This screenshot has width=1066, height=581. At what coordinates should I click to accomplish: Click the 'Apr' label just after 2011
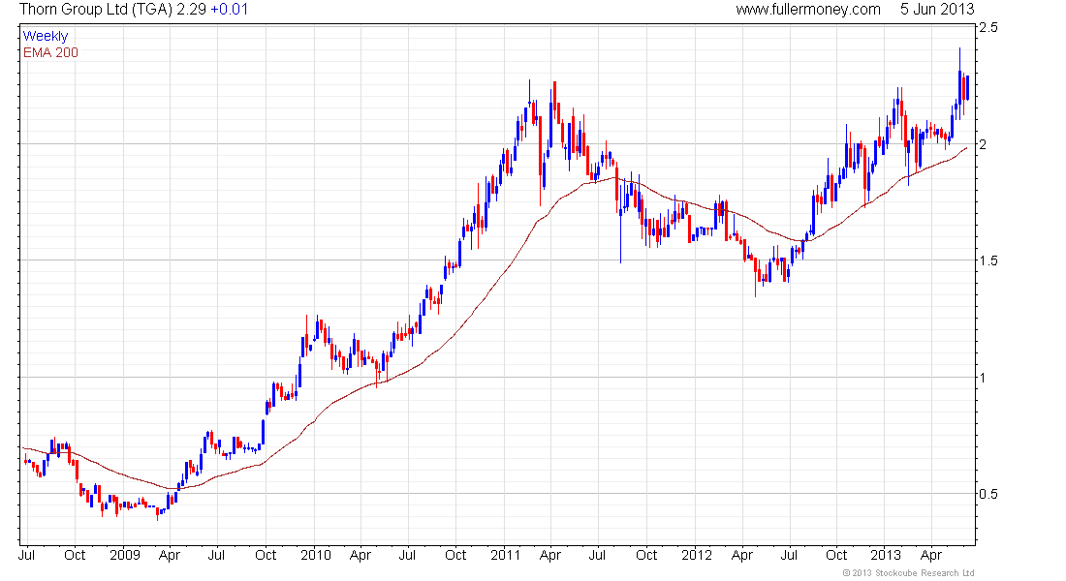pyautogui.click(x=550, y=555)
